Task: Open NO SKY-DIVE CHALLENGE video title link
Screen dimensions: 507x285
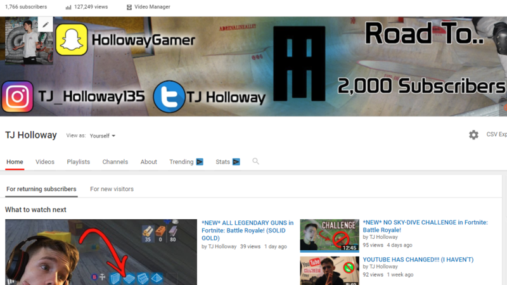Action: point(425,226)
